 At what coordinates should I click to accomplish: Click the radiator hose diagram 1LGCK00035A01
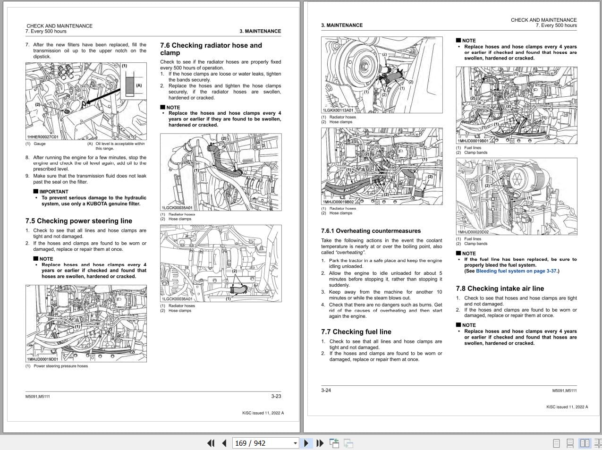point(220,172)
